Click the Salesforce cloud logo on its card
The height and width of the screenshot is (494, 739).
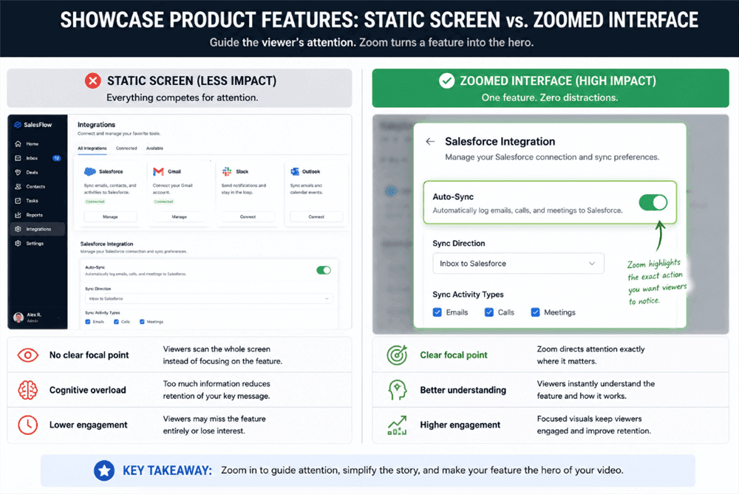(x=89, y=171)
